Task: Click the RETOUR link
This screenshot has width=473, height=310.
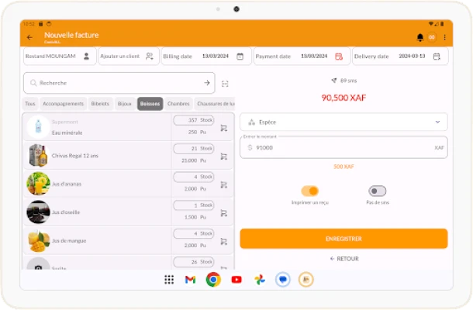Action: coord(344,259)
